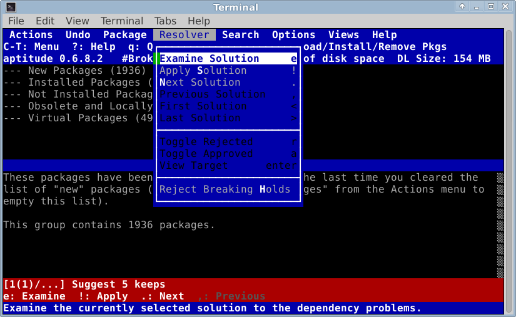Minimize the Terminal window

[x=476, y=6]
